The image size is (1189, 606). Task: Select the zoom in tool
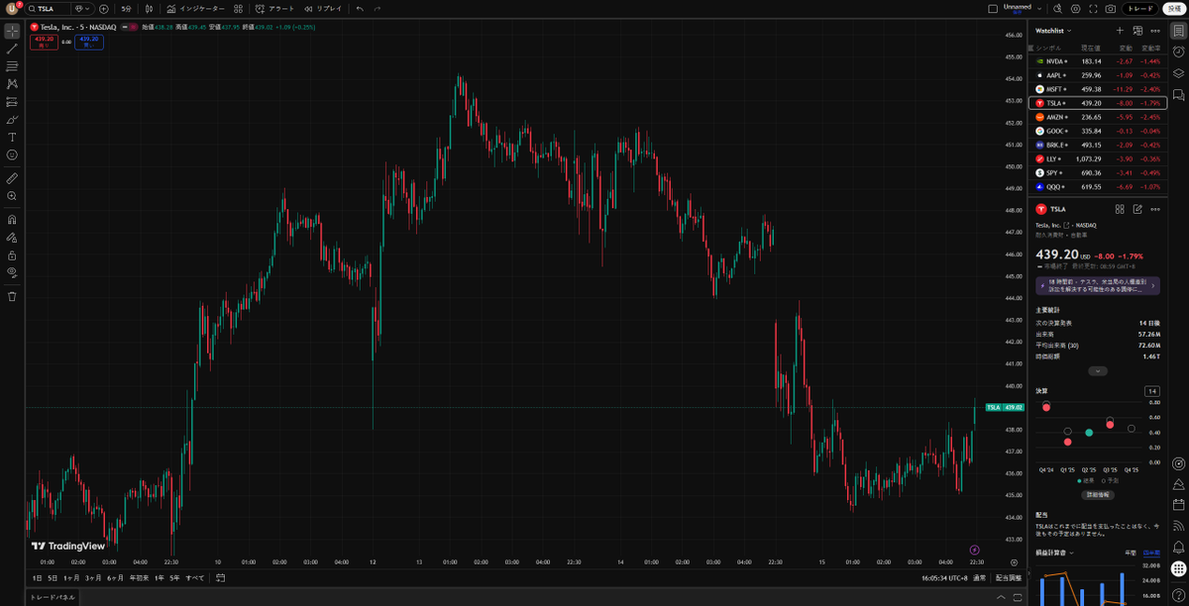coord(12,196)
